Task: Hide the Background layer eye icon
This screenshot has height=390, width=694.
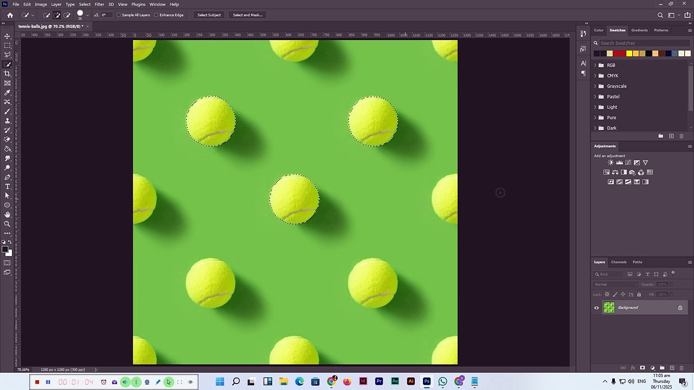Action: click(x=596, y=308)
